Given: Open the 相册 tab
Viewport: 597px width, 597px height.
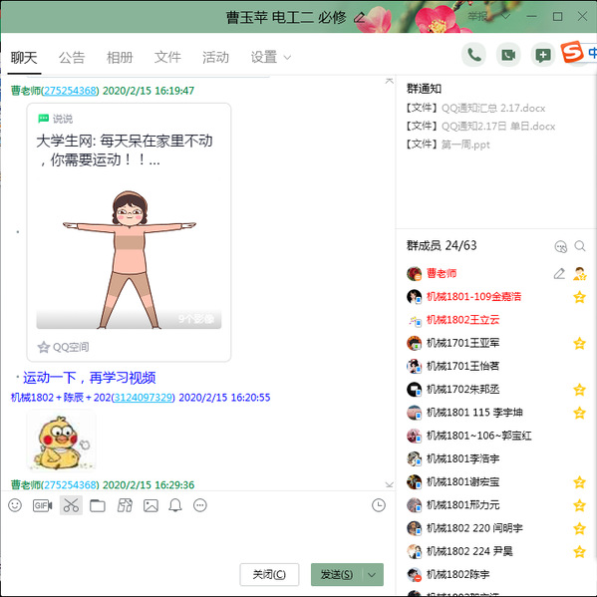Looking at the screenshot, I should click(x=120, y=58).
